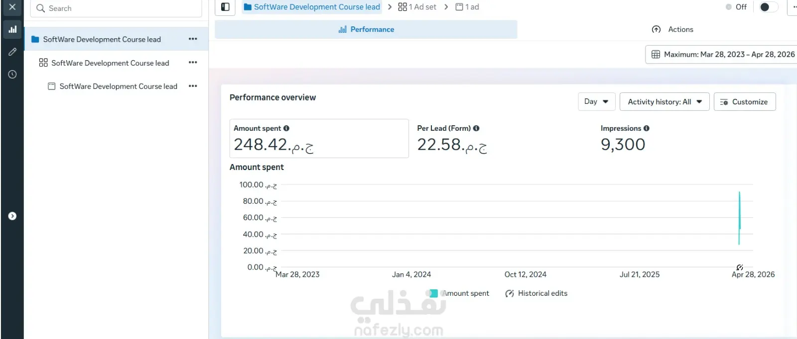Select the ad row in the tree

tap(116, 86)
